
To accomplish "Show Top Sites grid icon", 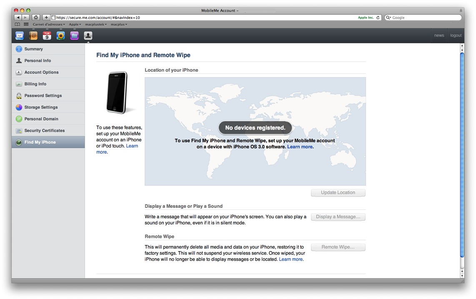I will click(26, 24).
